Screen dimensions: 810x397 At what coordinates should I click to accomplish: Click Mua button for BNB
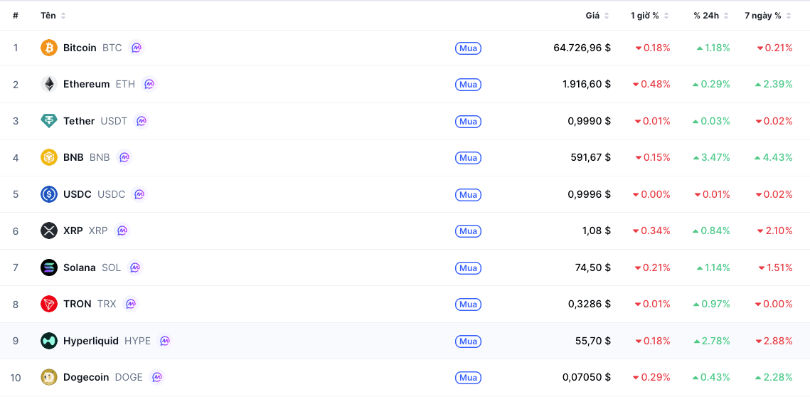[468, 158]
